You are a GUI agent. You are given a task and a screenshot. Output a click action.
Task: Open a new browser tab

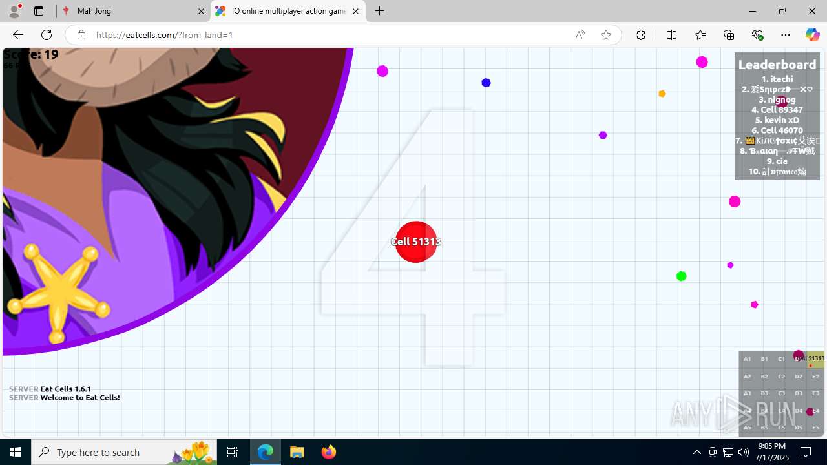[380, 11]
